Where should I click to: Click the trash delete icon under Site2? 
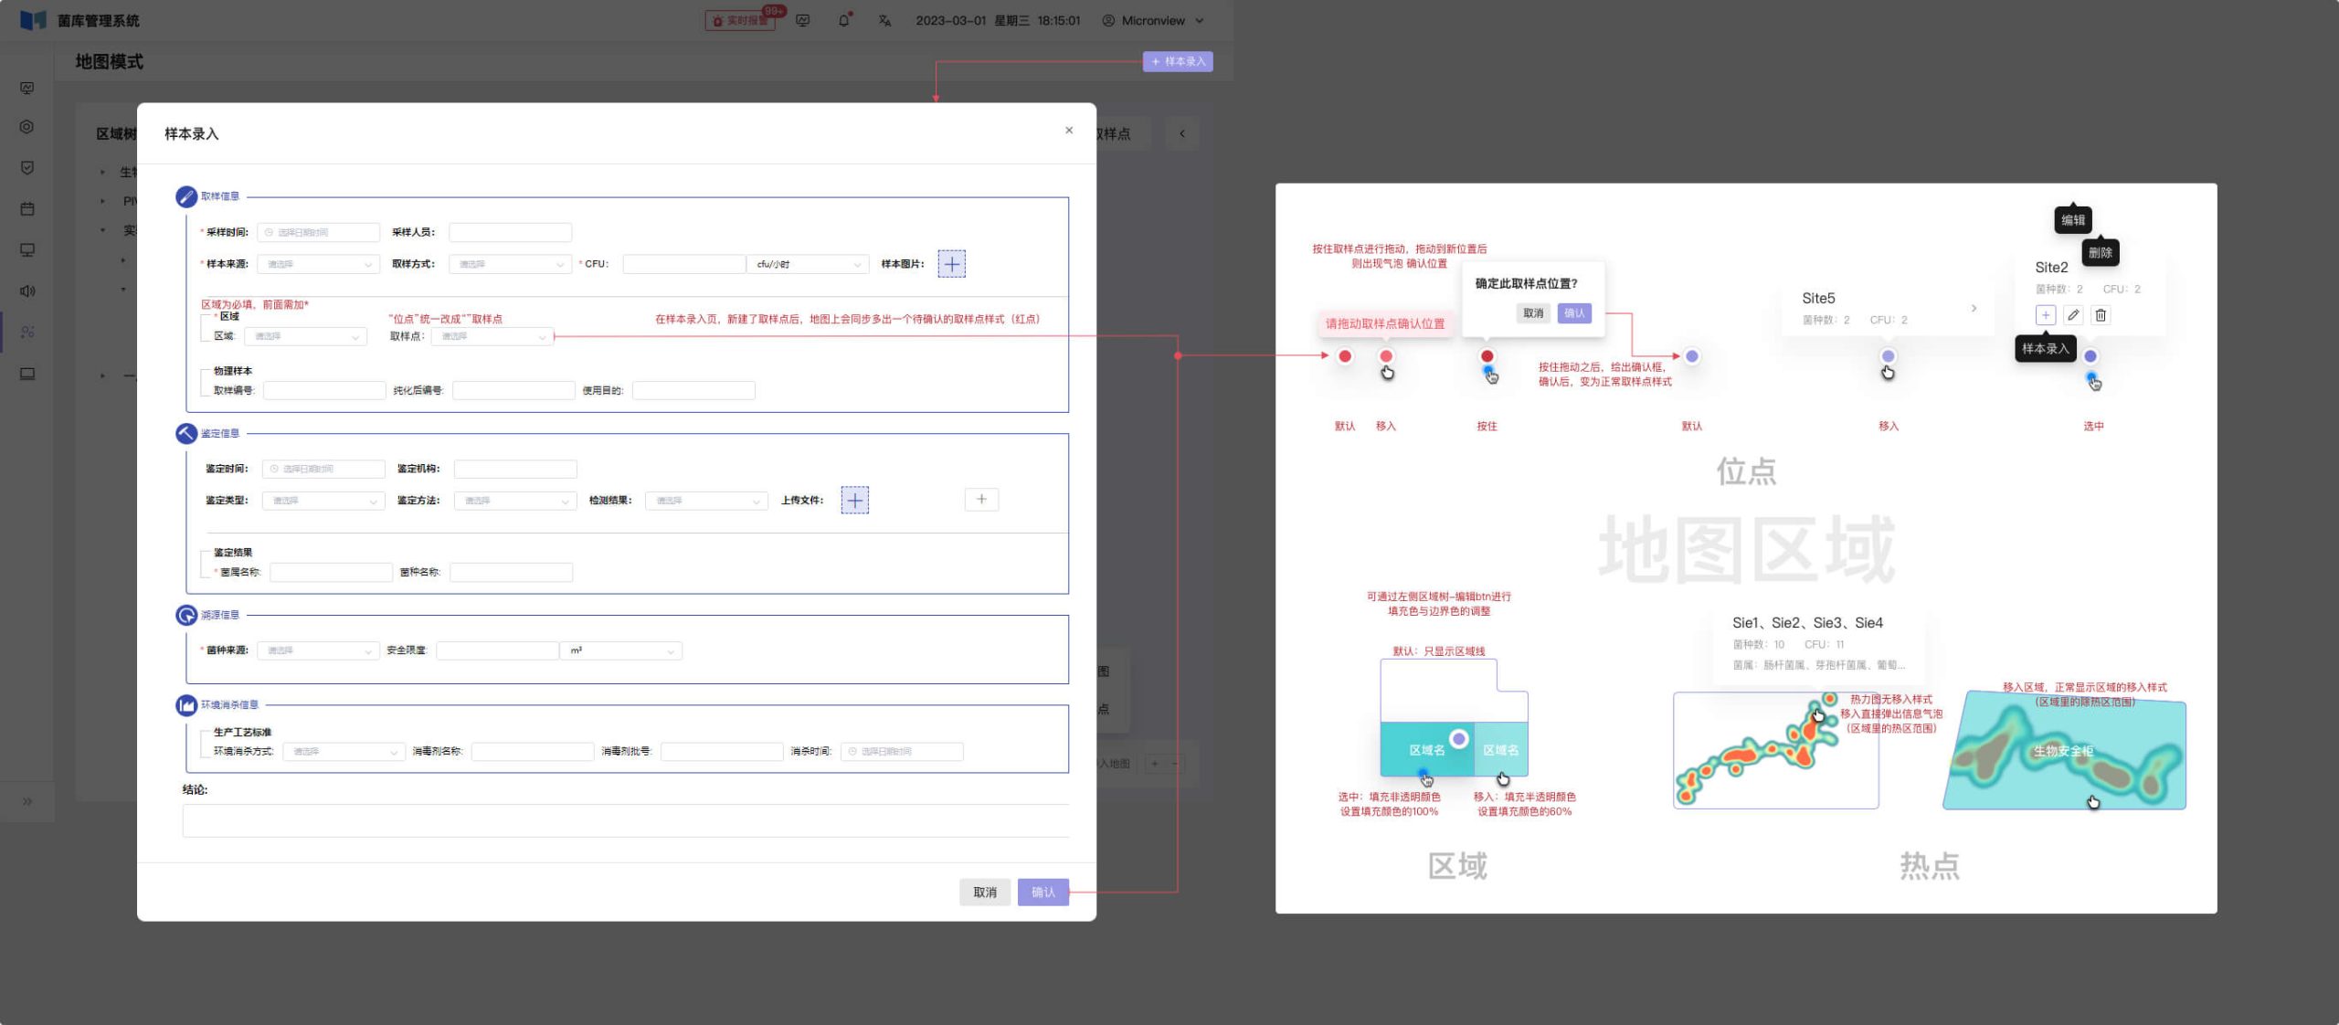[x=2101, y=315]
